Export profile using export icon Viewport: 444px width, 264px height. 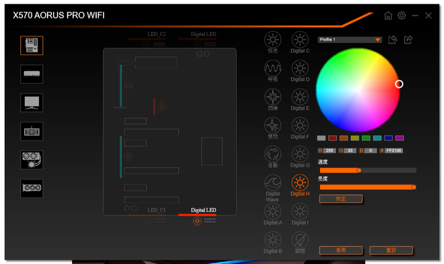pyautogui.click(x=408, y=39)
